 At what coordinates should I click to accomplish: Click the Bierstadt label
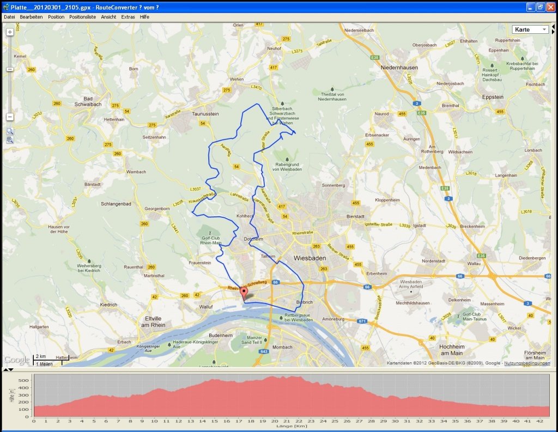355,216
